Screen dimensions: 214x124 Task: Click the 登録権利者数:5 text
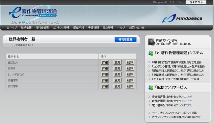[24, 45]
